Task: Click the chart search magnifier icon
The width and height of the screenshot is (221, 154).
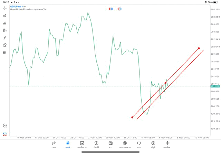Action: [5, 126]
